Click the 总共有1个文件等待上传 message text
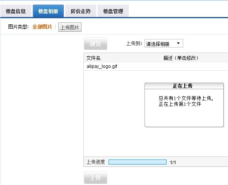Image resolution: width=228 pixels, height=185 pixels. click(186, 98)
